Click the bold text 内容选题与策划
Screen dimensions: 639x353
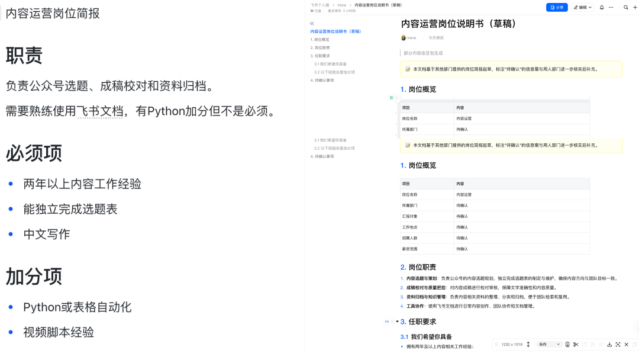click(421, 278)
